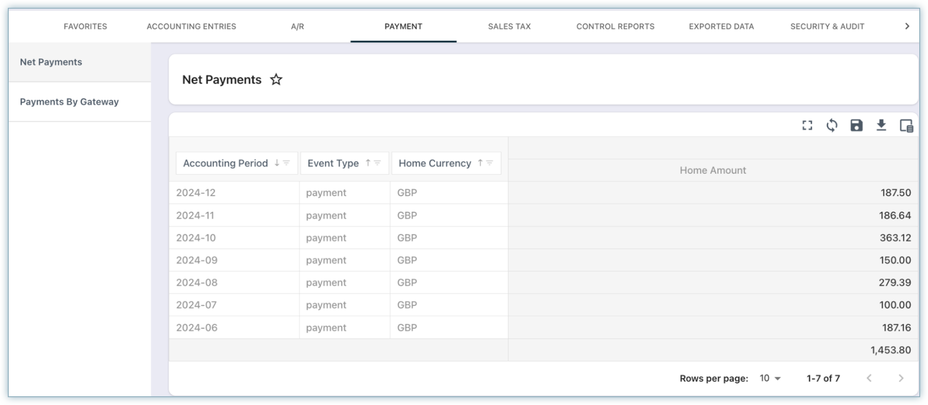Viewport: 928px width, 405px height.
Task: Open filter for Accounting Period column
Action: coord(286,163)
